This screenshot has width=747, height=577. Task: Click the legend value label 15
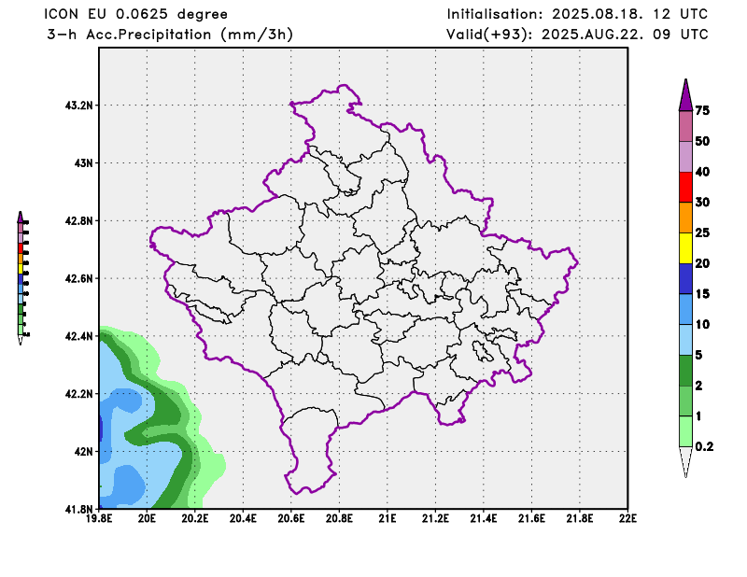[702, 293]
